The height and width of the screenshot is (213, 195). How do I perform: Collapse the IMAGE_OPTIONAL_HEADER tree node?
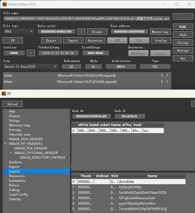point(11,153)
